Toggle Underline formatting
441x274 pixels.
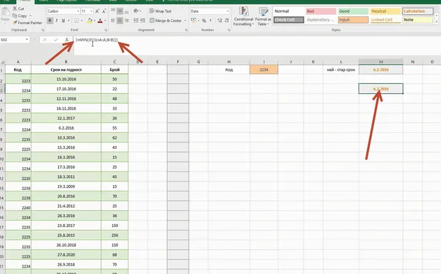63,21
